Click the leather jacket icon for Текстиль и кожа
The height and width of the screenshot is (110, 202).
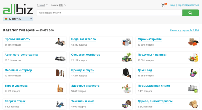127,104
